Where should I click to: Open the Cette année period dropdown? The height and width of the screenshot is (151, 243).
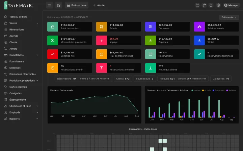click(x=229, y=17)
